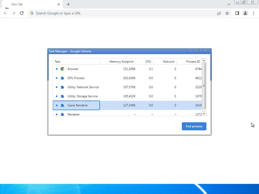Sort by the CPU column header
The image size is (259, 194).
click(x=144, y=62)
